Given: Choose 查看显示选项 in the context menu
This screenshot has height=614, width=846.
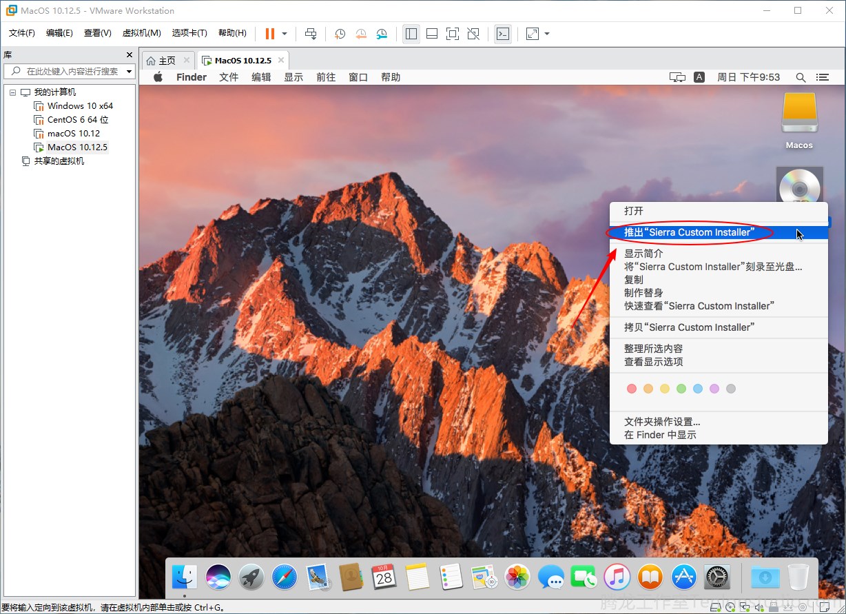Looking at the screenshot, I should click(719, 362).
